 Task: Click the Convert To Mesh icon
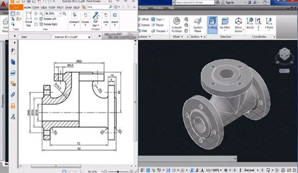tap(176, 25)
